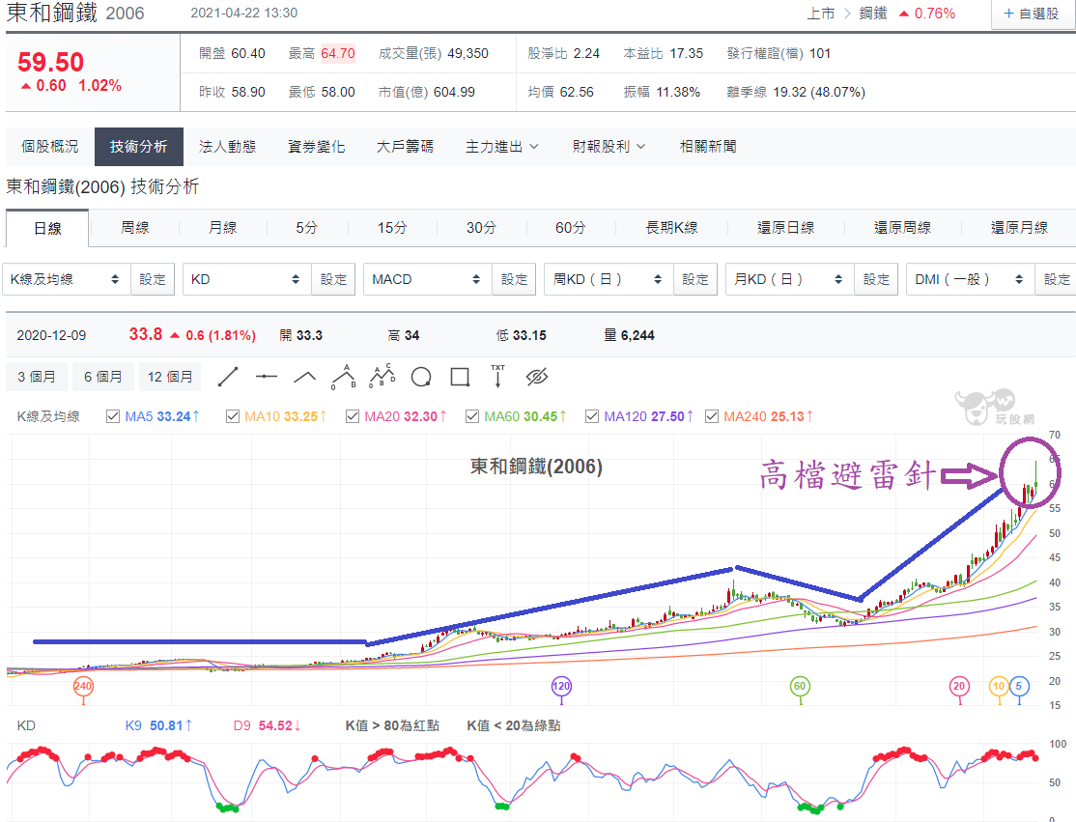
Task: Disable the MA240 moving average line
Action: tap(712, 416)
